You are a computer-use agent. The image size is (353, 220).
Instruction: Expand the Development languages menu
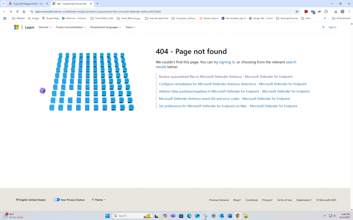tap(106, 27)
